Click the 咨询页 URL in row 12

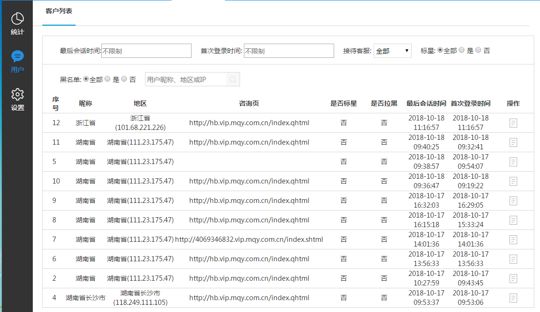click(x=249, y=123)
